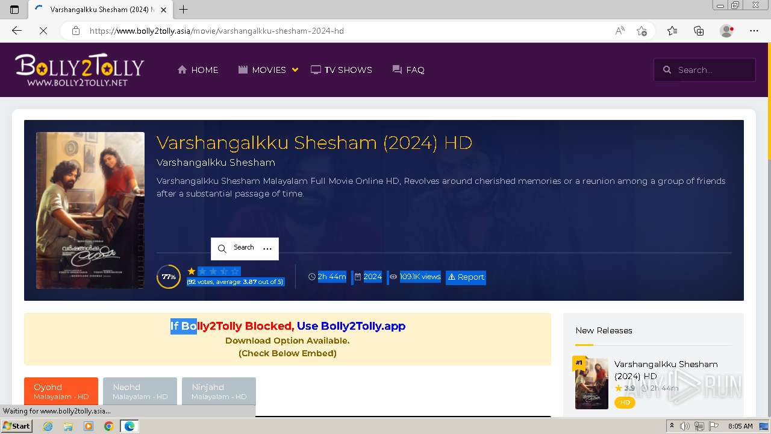Open the TV SHOWS section

coord(342,70)
